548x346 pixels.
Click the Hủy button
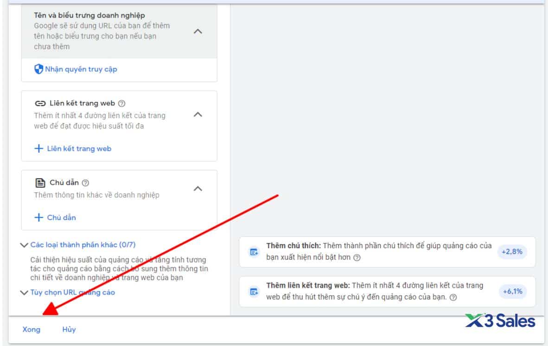coord(69,329)
